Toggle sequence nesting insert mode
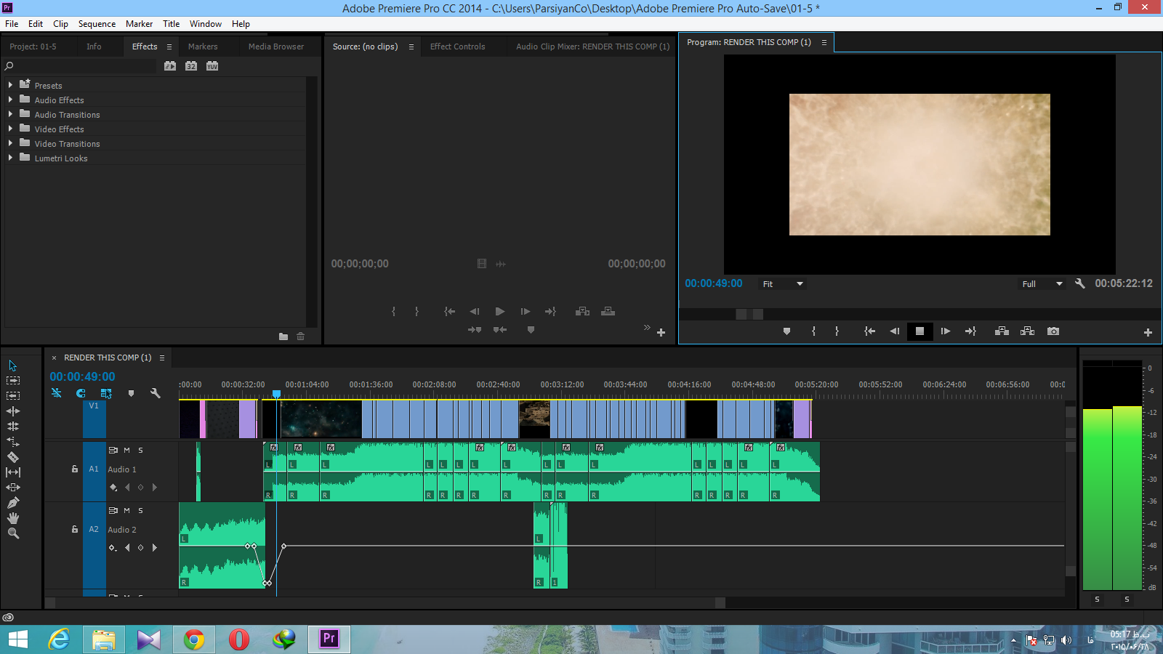 pos(56,393)
